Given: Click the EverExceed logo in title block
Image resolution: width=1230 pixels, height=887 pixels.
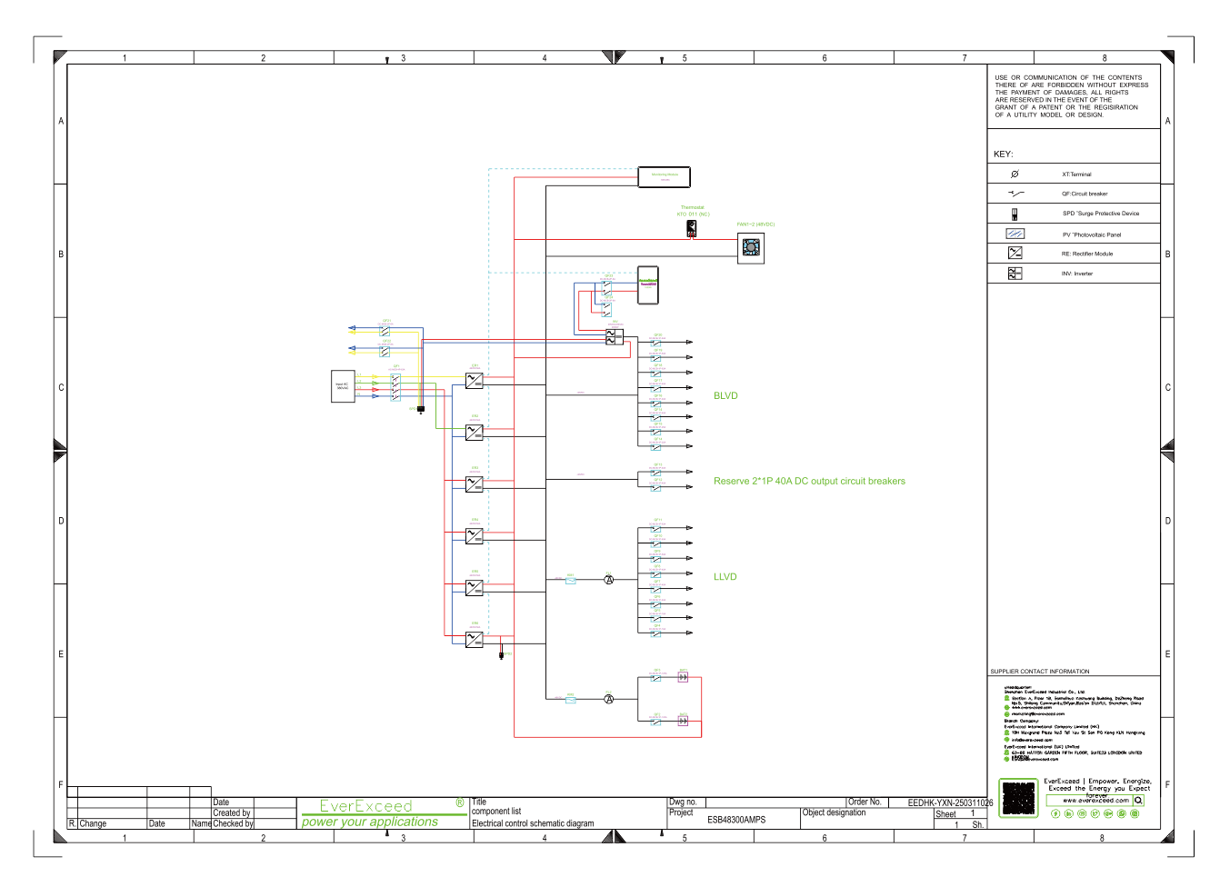Looking at the screenshot, I should pos(366,806).
